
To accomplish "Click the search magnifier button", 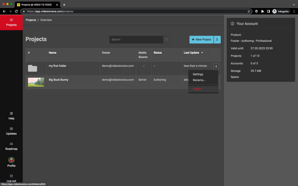I will 167,39.
